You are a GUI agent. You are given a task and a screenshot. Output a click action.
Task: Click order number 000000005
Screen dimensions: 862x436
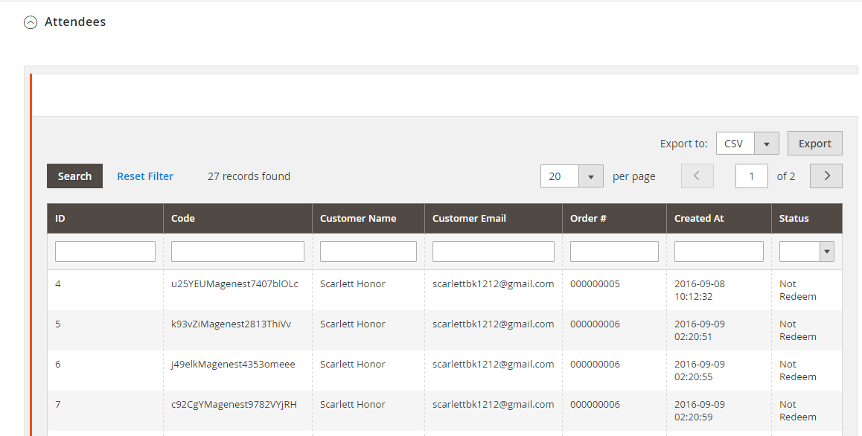pyautogui.click(x=595, y=283)
